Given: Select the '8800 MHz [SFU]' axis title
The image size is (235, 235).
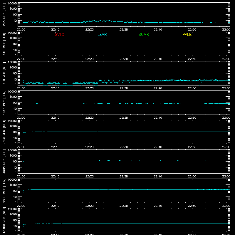Looking at the screenshot, I should point(4,191).
